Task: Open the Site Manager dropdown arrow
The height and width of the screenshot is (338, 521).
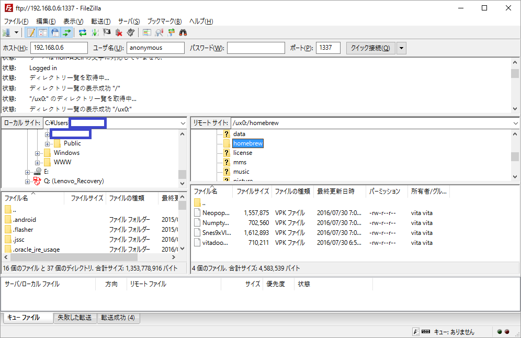Action: coord(16,32)
